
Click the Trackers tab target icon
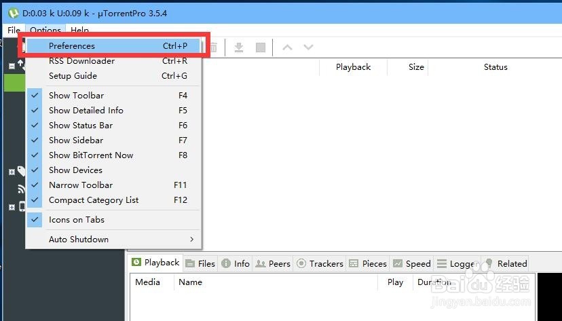click(x=301, y=264)
